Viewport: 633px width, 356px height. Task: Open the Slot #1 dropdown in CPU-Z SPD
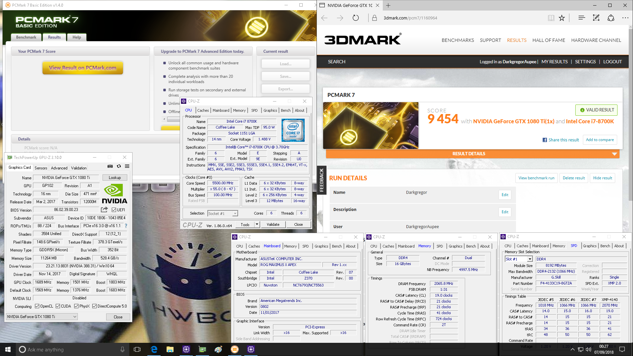(x=519, y=259)
